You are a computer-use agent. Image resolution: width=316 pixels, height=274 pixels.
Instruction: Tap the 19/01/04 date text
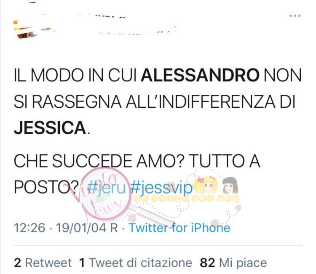(x=81, y=228)
